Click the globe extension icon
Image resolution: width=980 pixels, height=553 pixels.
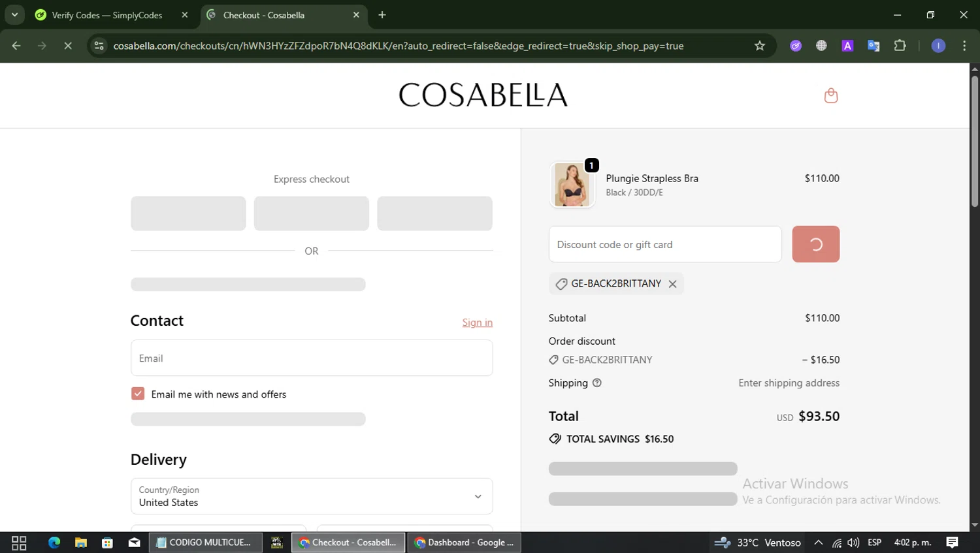[821, 46]
